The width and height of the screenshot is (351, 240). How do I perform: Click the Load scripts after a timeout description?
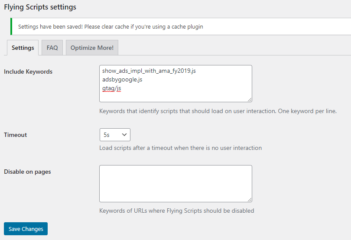180,148
